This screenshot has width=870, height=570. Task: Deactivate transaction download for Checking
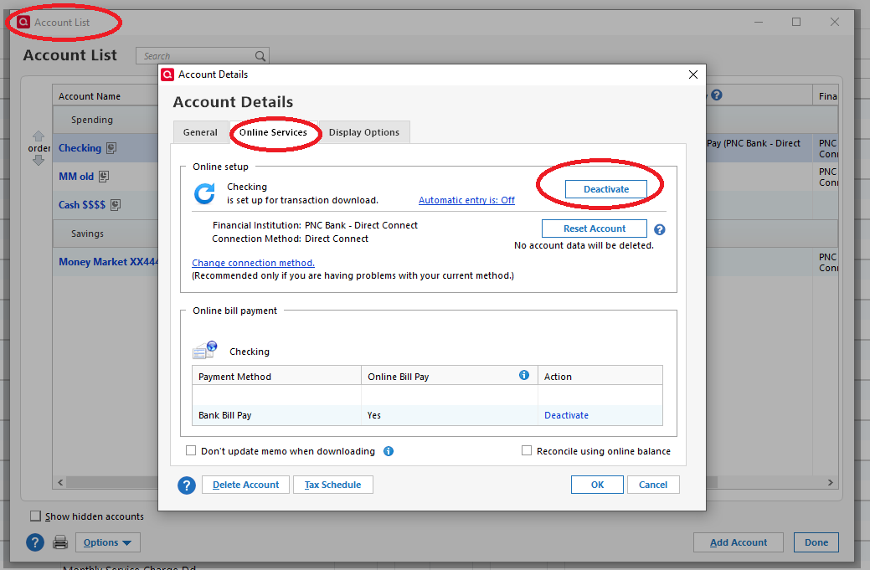606,189
